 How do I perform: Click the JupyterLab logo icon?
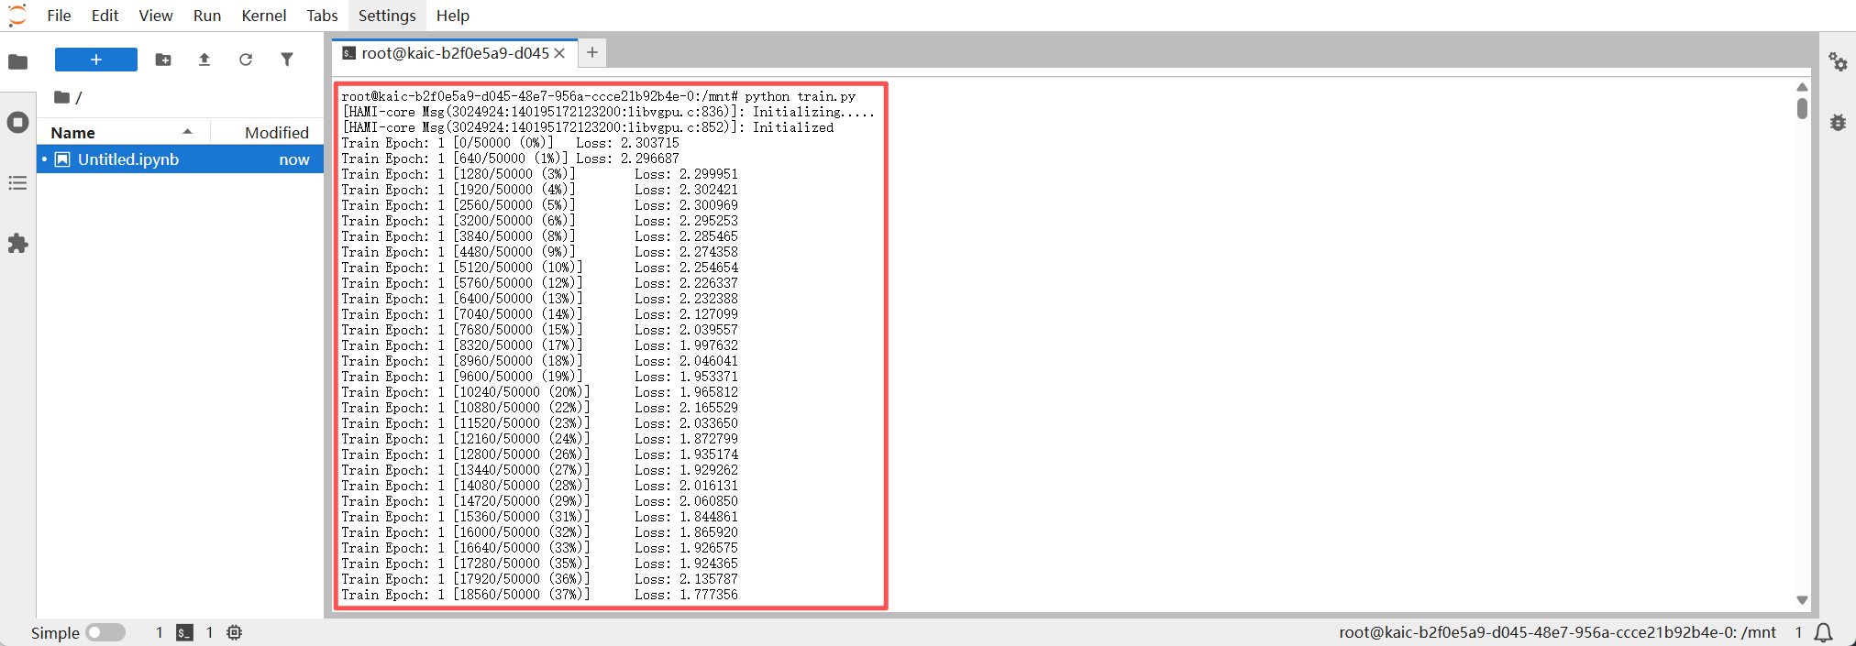coord(17,16)
